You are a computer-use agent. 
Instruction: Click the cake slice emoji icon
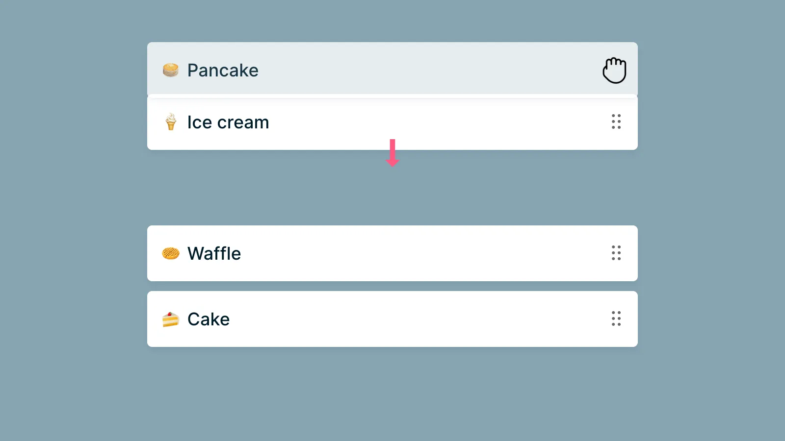[171, 319]
